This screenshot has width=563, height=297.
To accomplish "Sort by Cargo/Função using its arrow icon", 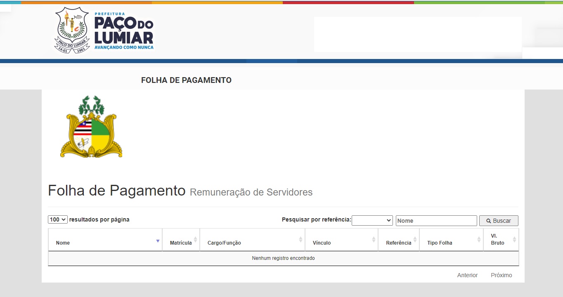I will point(300,240).
